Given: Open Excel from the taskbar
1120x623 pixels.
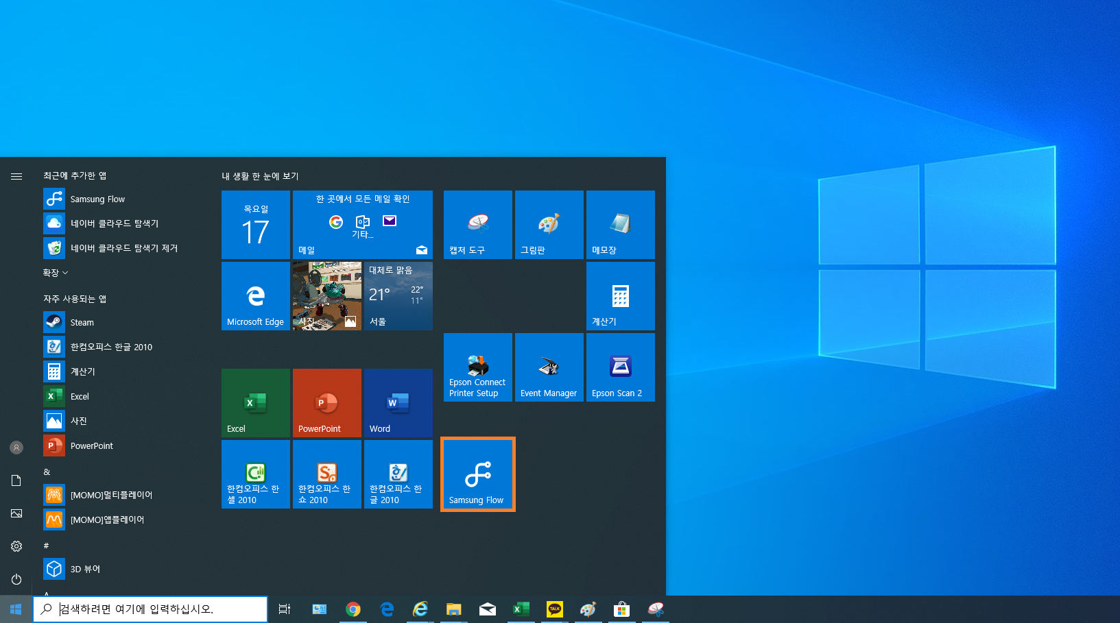Looking at the screenshot, I should pos(521,609).
